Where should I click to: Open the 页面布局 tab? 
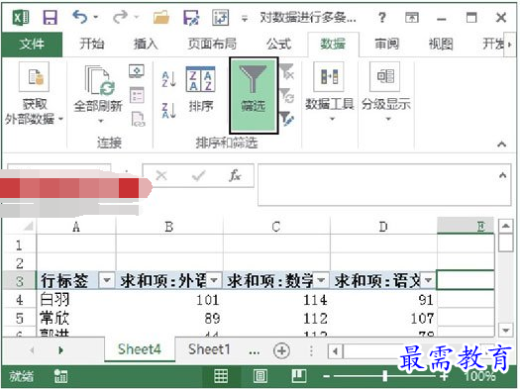tap(212, 45)
